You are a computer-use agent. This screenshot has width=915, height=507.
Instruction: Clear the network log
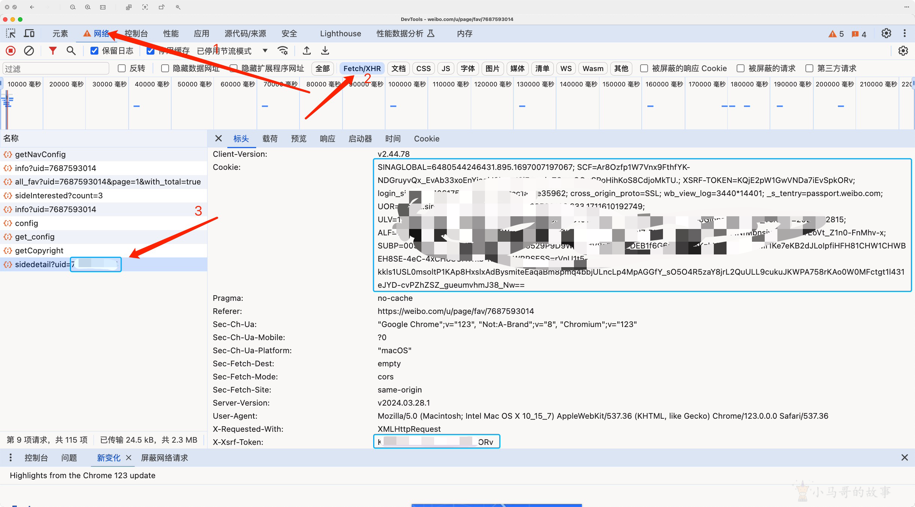tap(29, 51)
